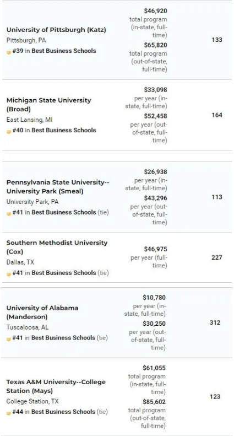Click the badge icon next to SMU Cox ranking
This screenshot has width=234, height=436.
pyautogui.click(x=9, y=274)
